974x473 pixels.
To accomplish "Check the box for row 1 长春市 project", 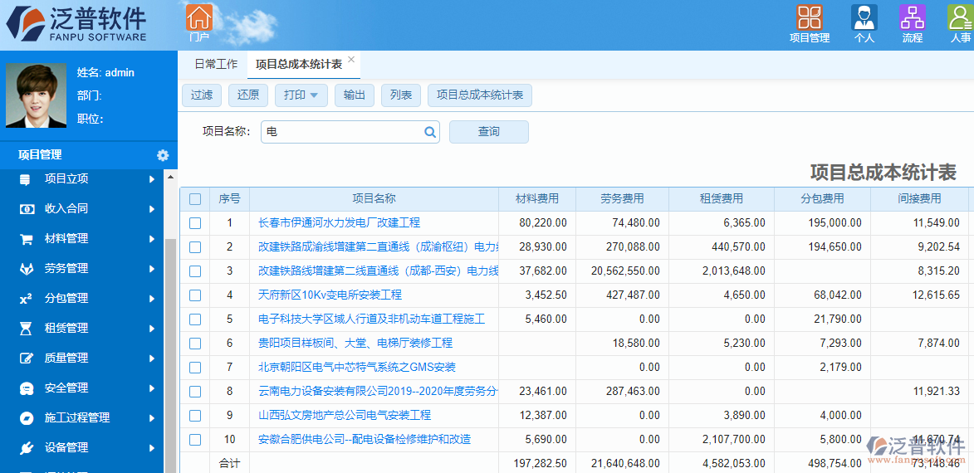I will pyautogui.click(x=195, y=223).
